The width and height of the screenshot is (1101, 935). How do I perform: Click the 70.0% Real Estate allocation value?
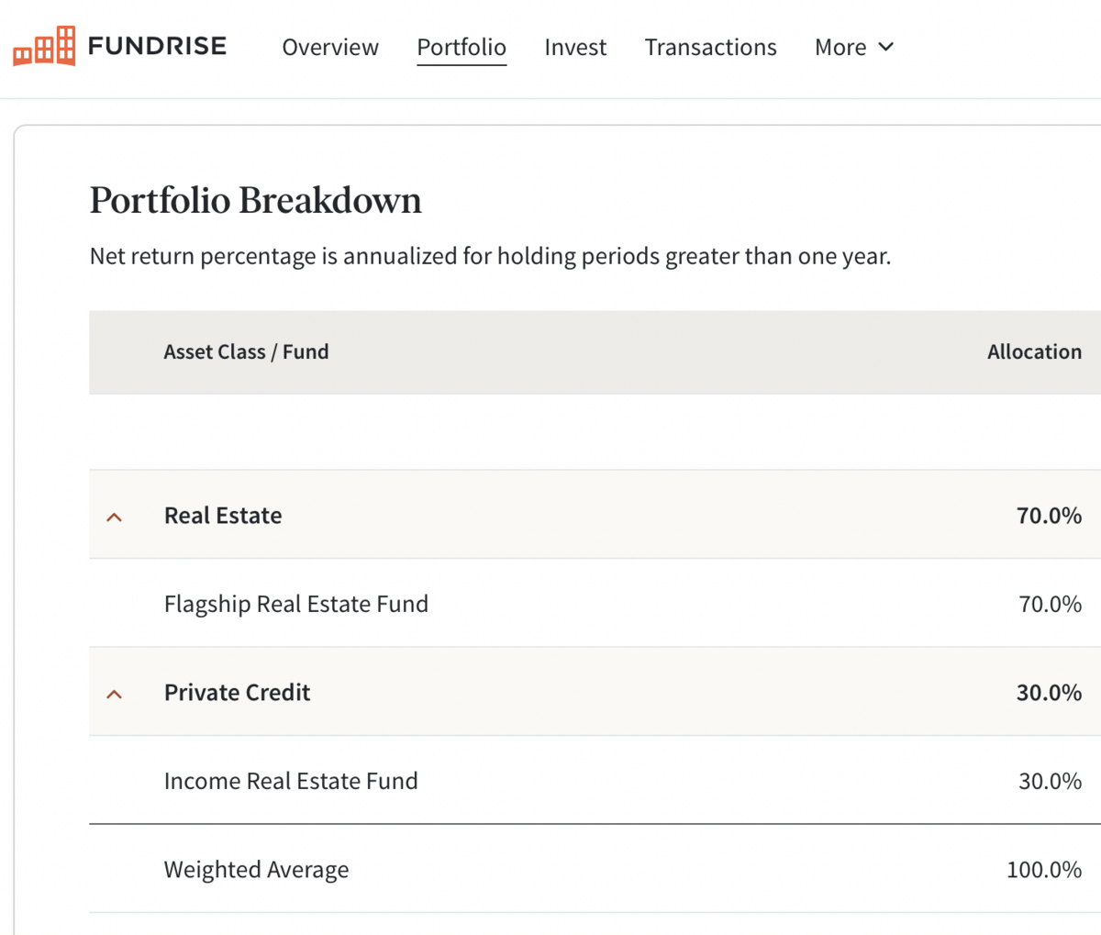1049,516
